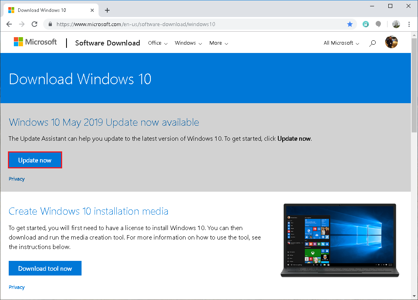The width and height of the screenshot is (418, 300).
Task: Click the HTTPS padlock in the address bar
Action: click(50, 24)
